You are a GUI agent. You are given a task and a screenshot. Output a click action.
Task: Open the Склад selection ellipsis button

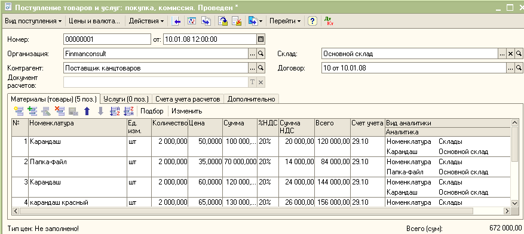pos(502,53)
